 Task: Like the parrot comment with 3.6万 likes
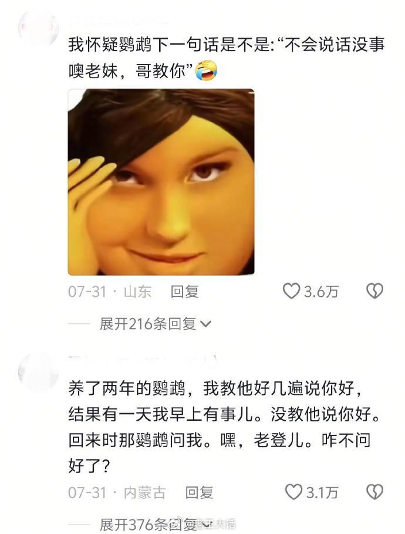pyautogui.click(x=292, y=291)
